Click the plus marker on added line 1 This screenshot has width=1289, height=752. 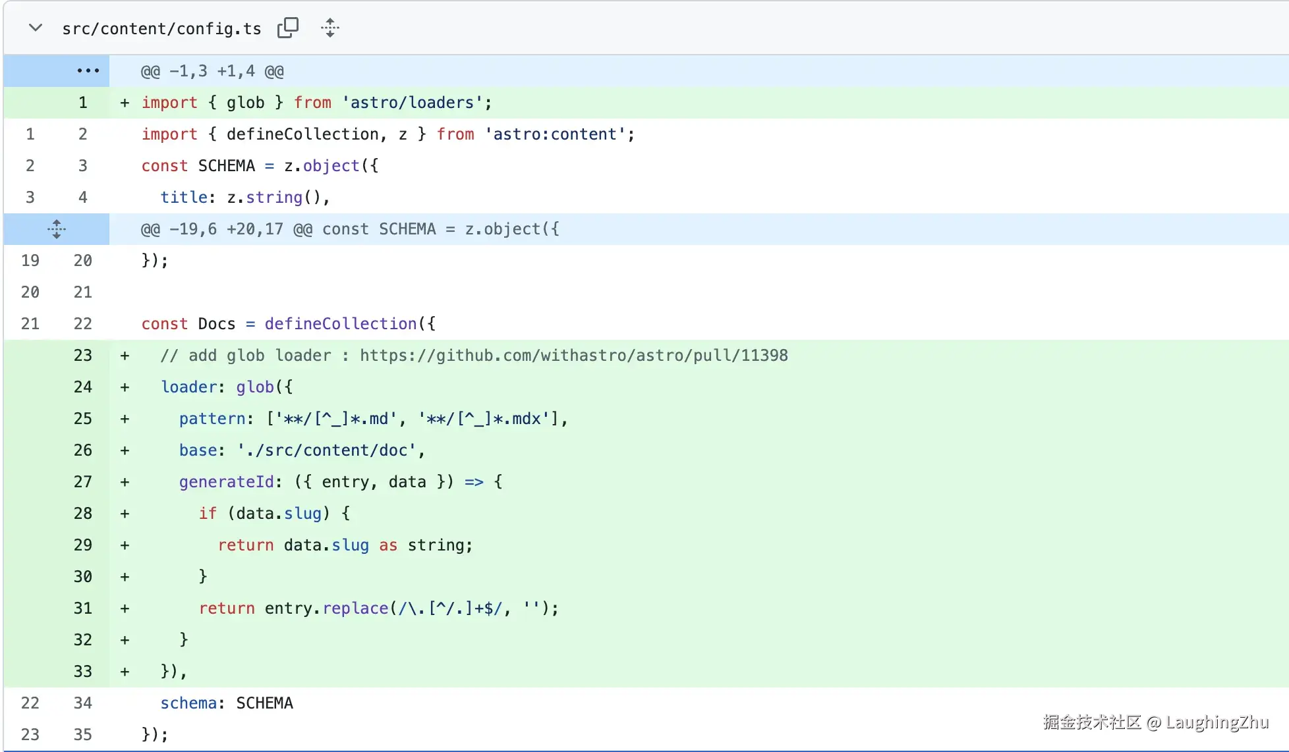coord(125,103)
